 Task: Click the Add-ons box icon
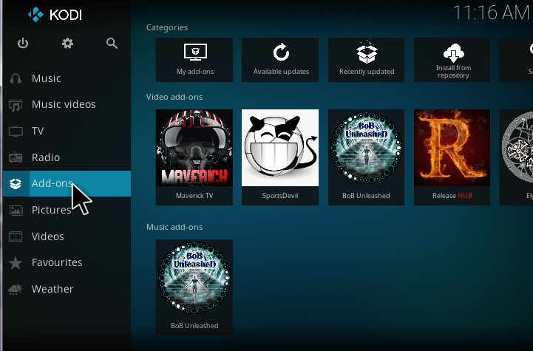tap(16, 183)
